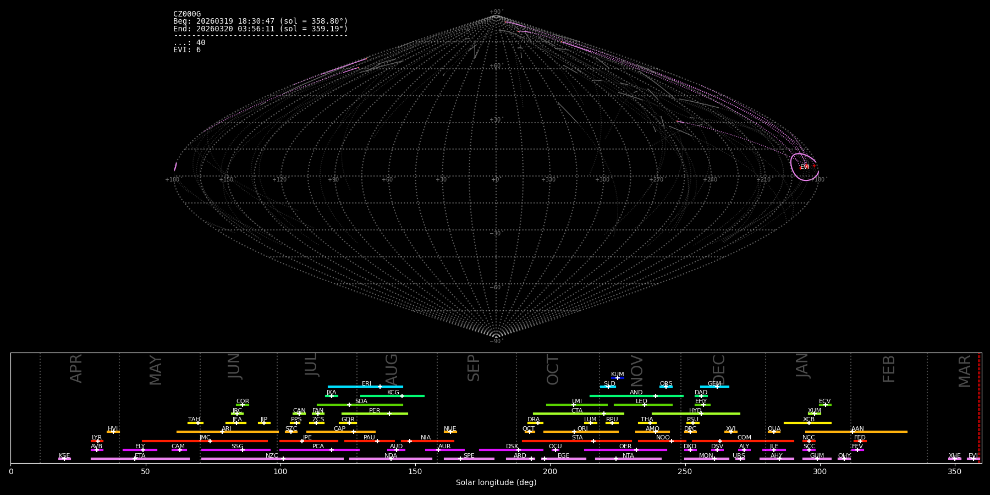Select the ERI shower label
This screenshot has width=990, height=495.
[x=367, y=384]
